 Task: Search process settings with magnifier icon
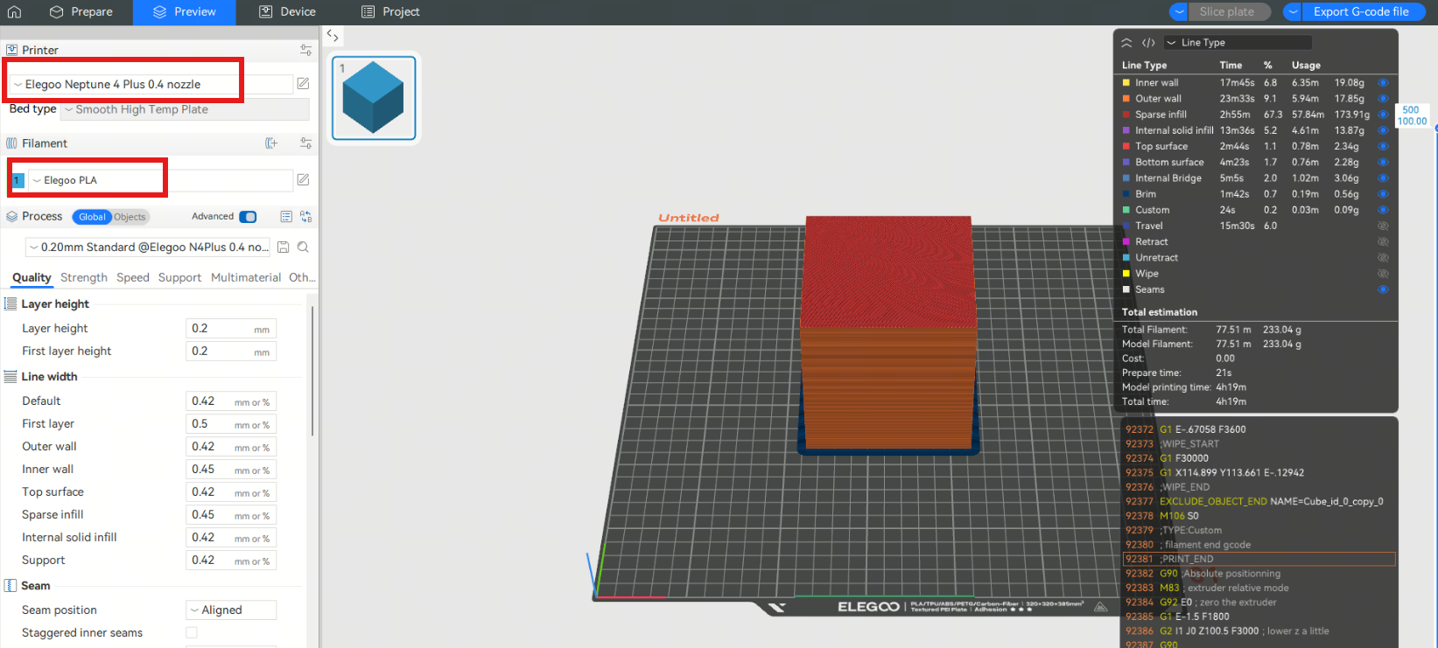(303, 247)
